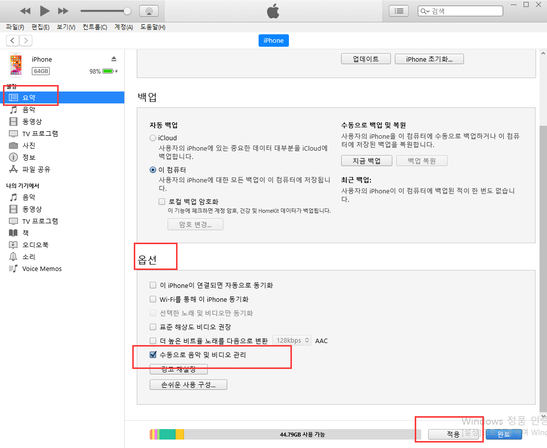
Task: Click the AirPlay icon
Action: pyautogui.click(x=149, y=11)
